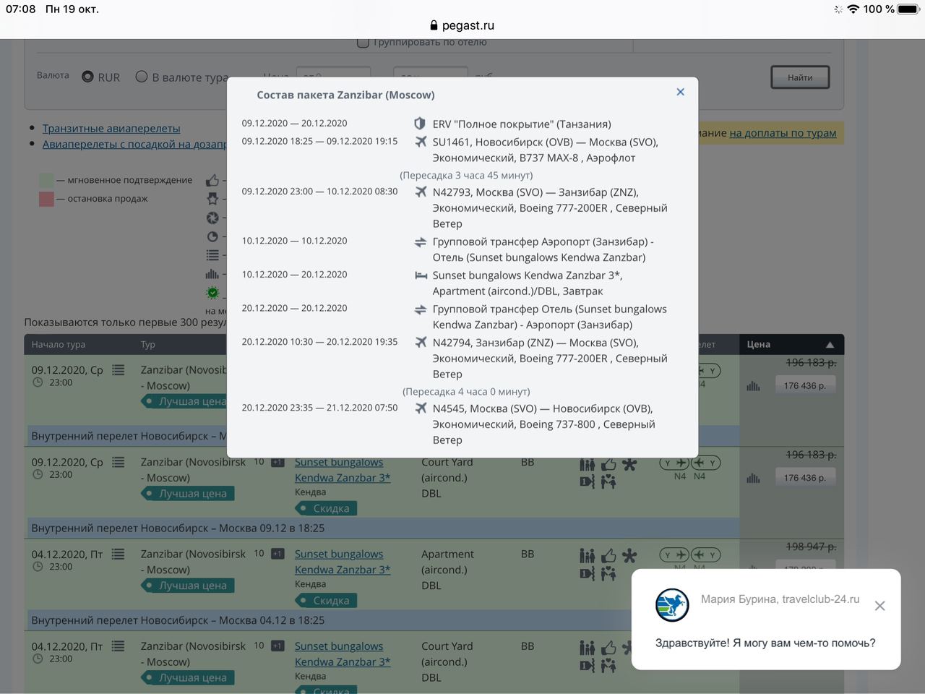Image resolution: width=925 pixels, height=694 pixels.
Task: Click the first 176 436 р. price button
Action: (805, 386)
